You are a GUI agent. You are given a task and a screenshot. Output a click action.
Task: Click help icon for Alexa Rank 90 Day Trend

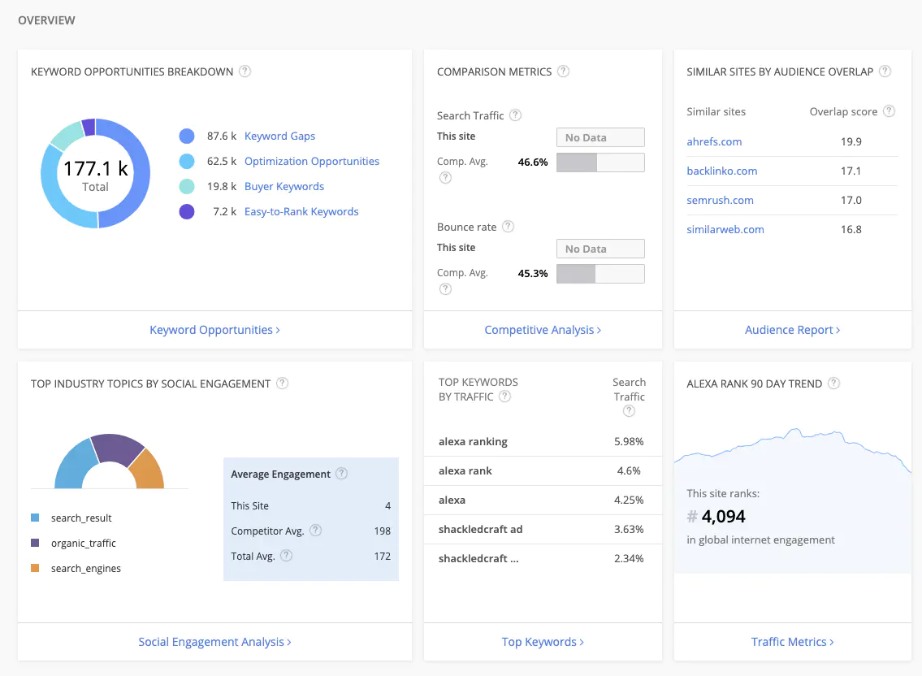pyautogui.click(x=833, y=383)
